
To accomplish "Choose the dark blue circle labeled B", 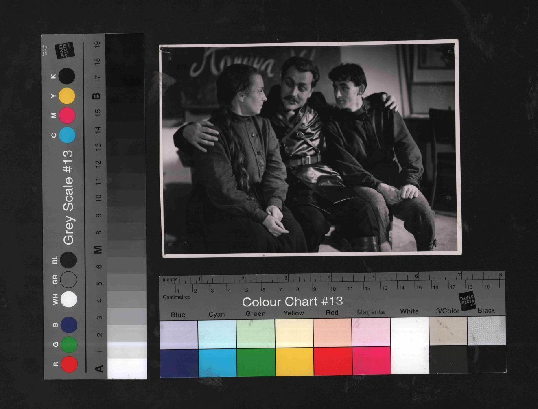I will click(x=69, y=325).
